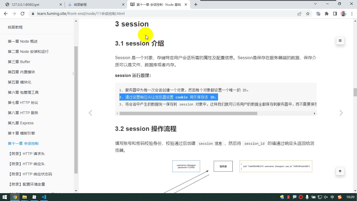Screen dimensions: 357x201
Task: Open the Chrome profile avatar
Action: coord(343,14)
